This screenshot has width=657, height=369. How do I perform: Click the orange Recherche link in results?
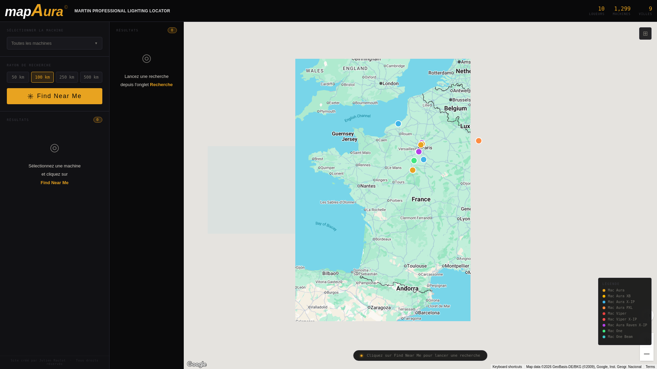coord(161,85)
